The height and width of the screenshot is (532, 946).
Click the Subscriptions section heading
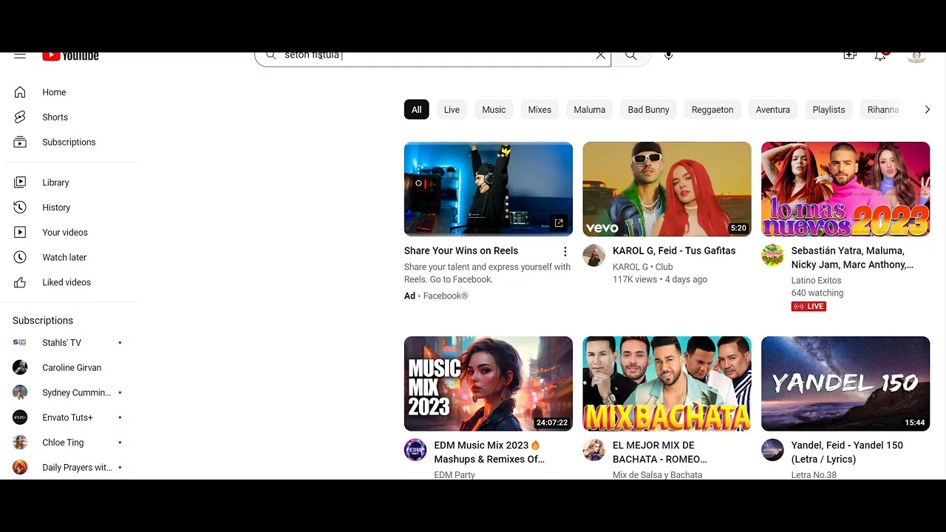pos(43,321)
